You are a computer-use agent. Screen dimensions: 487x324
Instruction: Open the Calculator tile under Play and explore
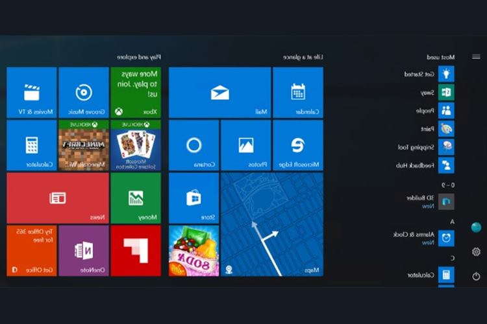click(x=32, y=145)
